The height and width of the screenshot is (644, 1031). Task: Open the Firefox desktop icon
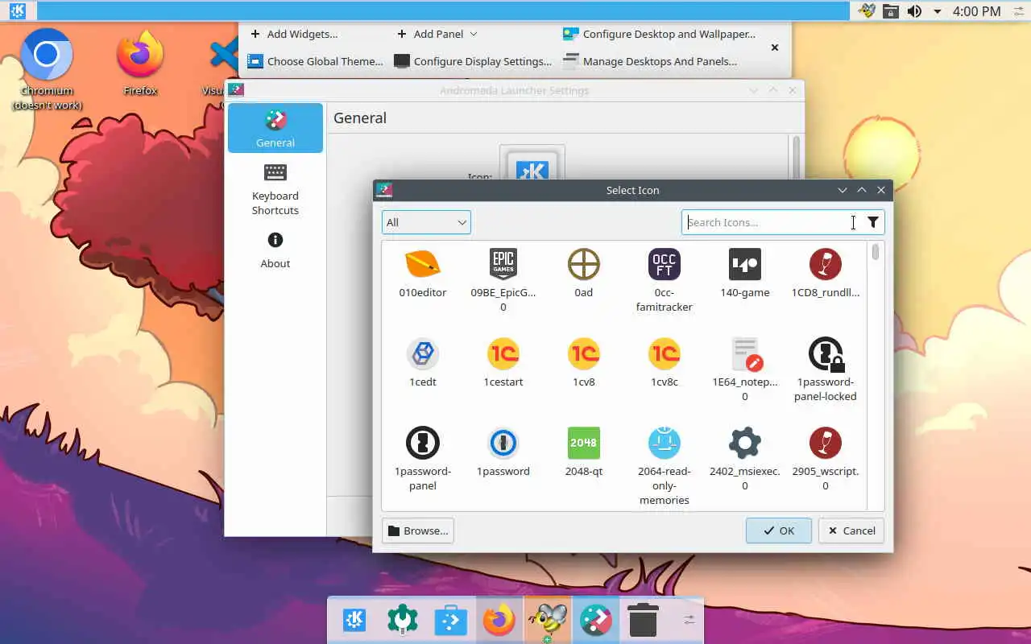pyautogui.click(x=140, y=64)
